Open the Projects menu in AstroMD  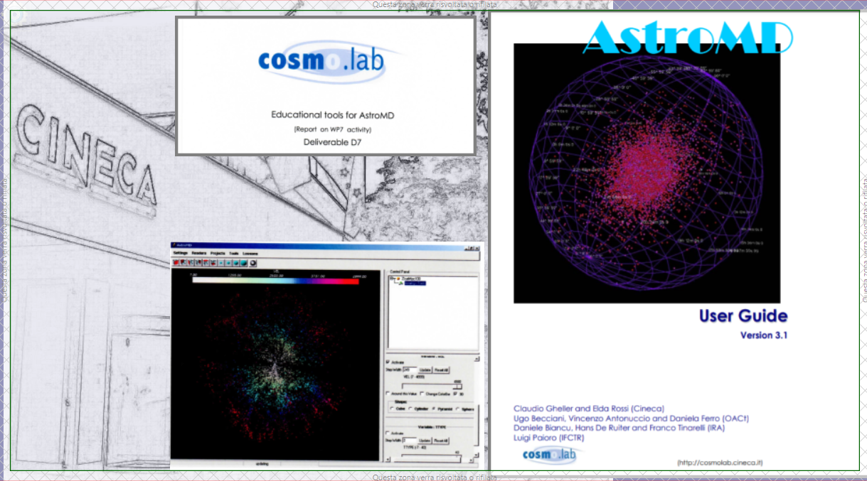(x=218, y=254)
